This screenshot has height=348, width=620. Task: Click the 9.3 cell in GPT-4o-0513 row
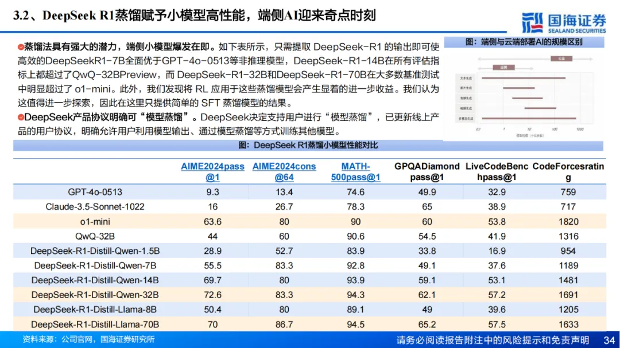[212, 192]
